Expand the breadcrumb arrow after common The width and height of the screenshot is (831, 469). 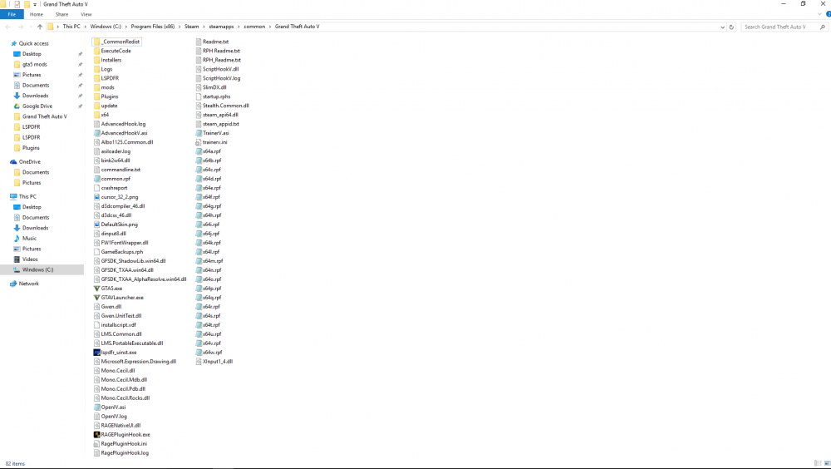(270, 27)
